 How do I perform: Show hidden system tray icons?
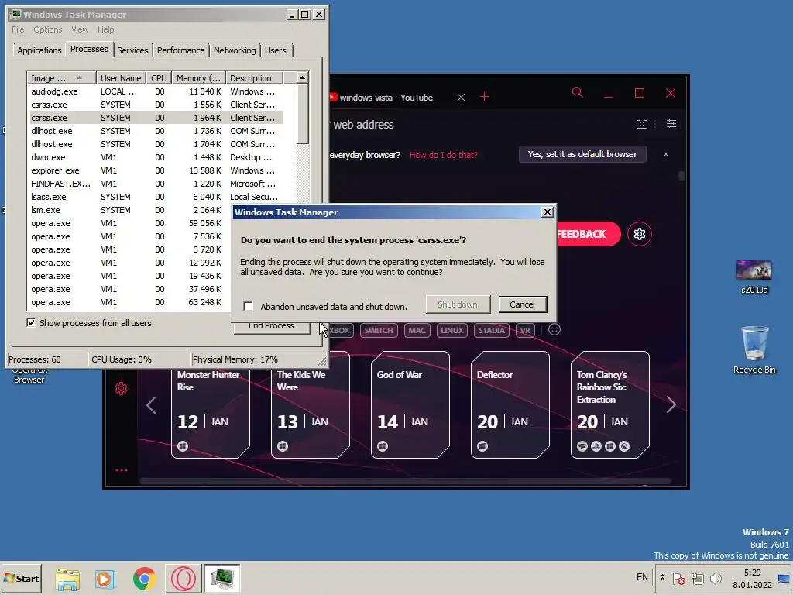pyautogui.click(x=662, y=577)
